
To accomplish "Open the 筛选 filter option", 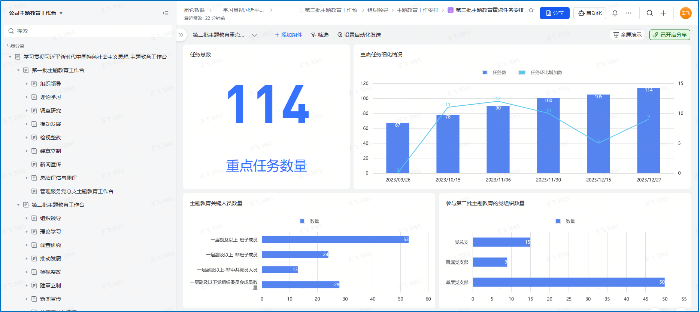I will pyautogui.click(x=320, y=35).
